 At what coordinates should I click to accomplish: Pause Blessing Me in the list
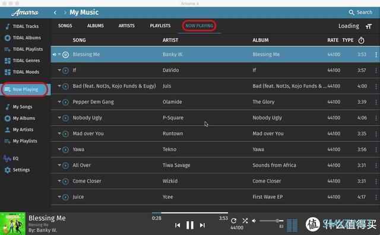coord(65,55)
